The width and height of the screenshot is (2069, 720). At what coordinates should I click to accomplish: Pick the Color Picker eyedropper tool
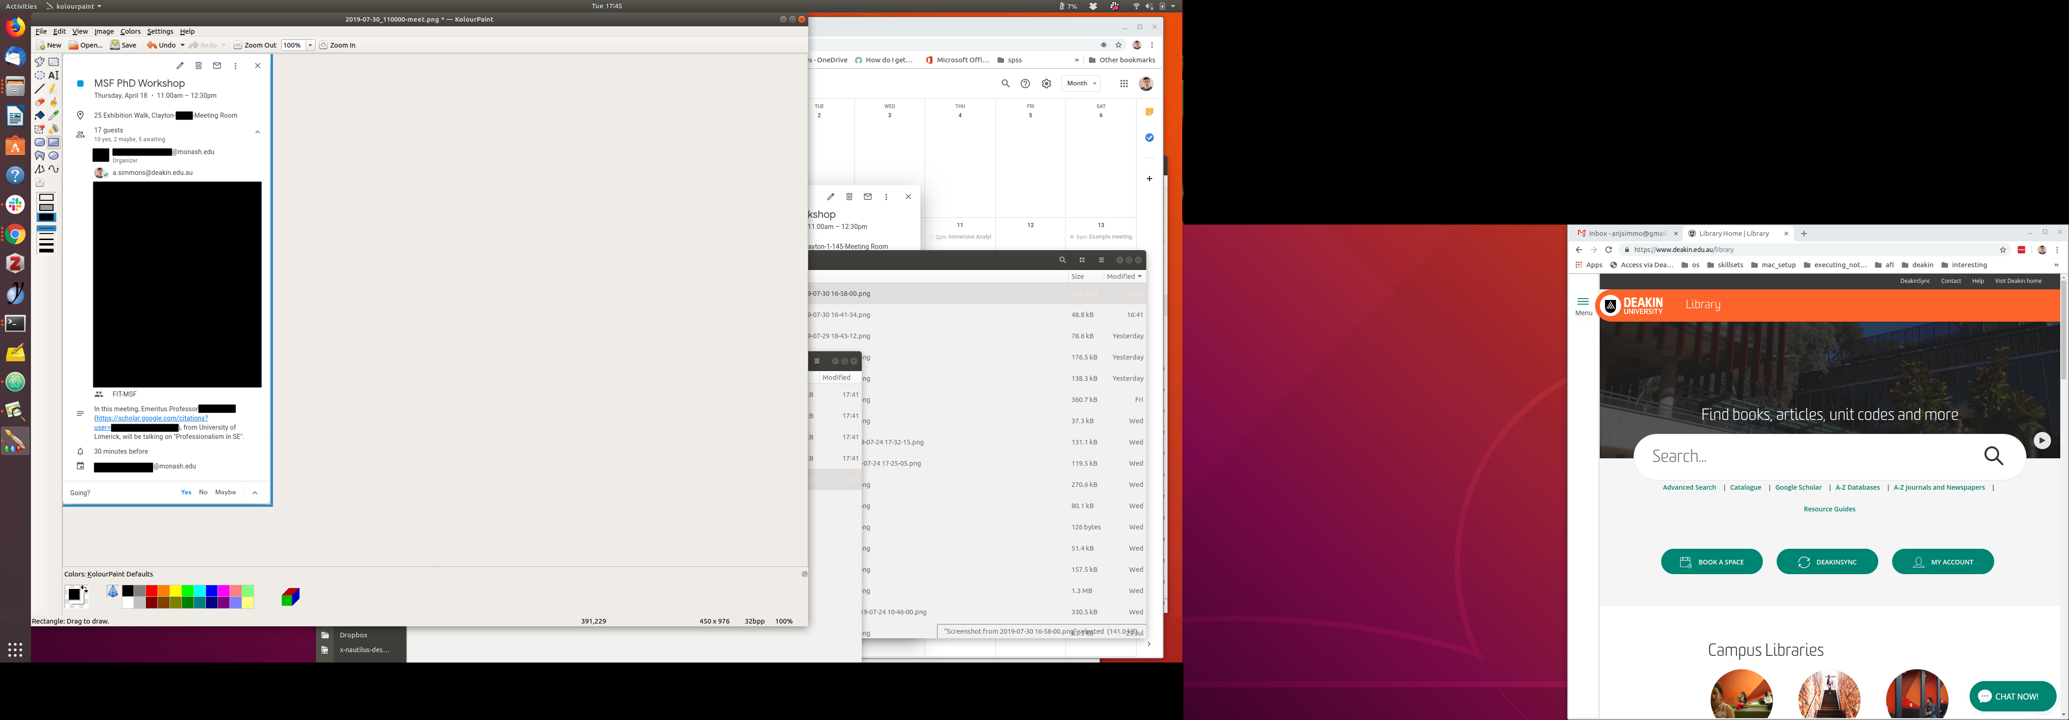pos(54,115)
